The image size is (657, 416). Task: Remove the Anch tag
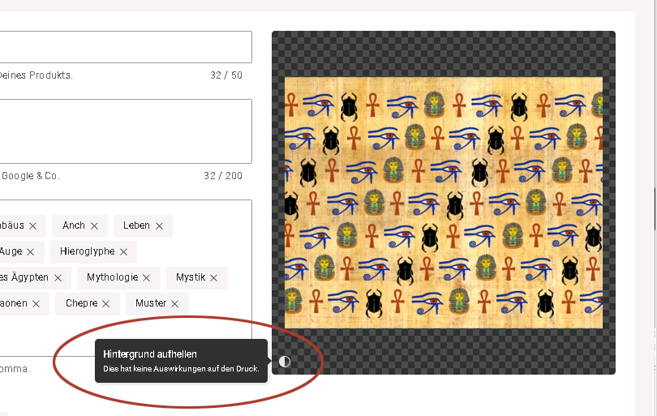94,226
